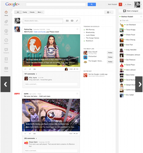Click into the Share what's new field
The width and height of the screenshot is (143, 153).
pos(43,21)
